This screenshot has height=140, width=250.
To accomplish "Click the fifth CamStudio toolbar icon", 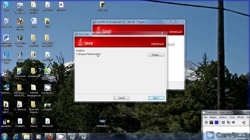I will point(228,122).
